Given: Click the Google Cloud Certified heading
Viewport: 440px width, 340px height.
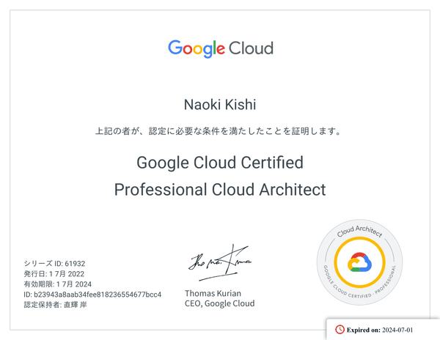Looking at the screenshot, I should [220, 163].
